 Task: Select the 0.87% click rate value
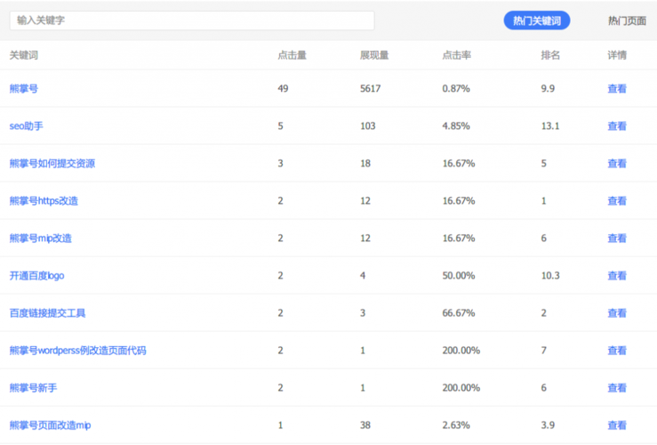456,88
